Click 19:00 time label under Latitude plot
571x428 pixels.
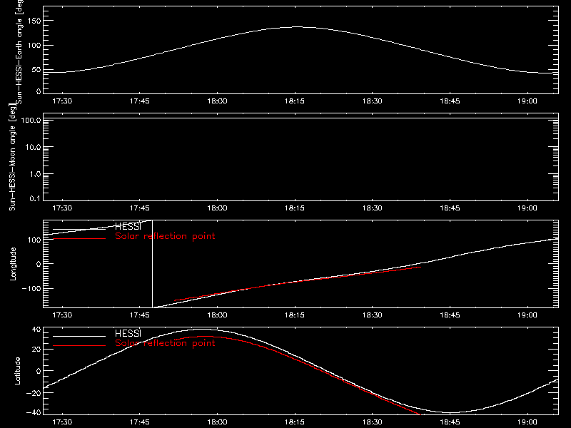[x=527, y=422]
